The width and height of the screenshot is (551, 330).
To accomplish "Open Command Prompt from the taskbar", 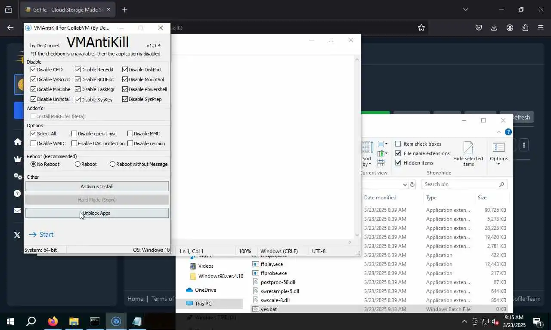I will (x=95, y=321).
